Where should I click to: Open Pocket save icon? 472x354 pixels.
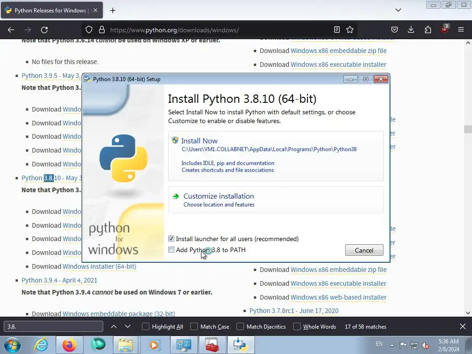[x=395, y=29]
